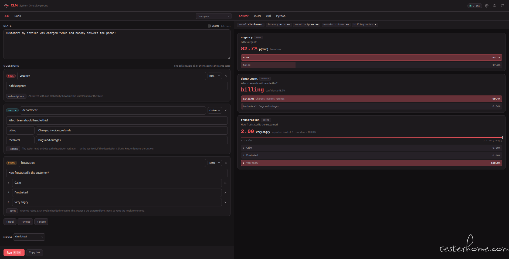Click the 91 ms latency status pill
509x259 pixels.
pyautogui.click(x=475, y=6)
